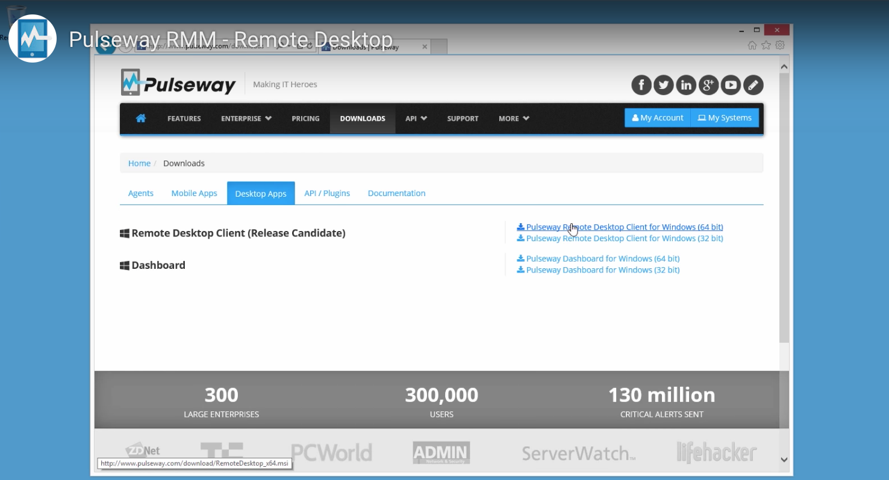Image resolution: width=889 pixels, height=480 pixels.
Task: Click the My Systems button
Action: pyautogui.click(x=725, y=118)
